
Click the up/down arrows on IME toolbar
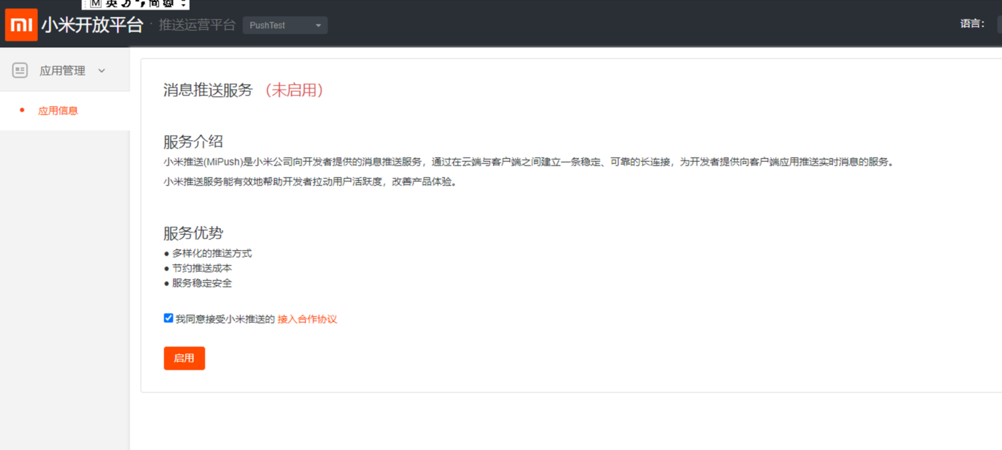coord(182,3)
